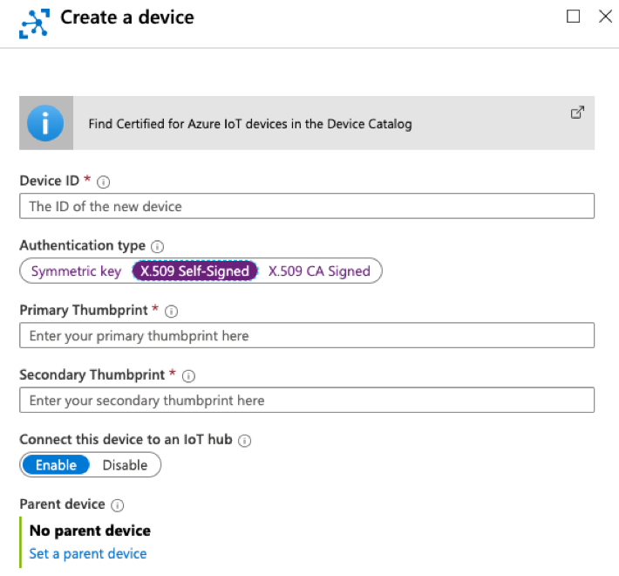Enable connecting device to IoT hub
The width and height of the screenshot is (619, 576).
pyautogui.click(x=56, y=465)
